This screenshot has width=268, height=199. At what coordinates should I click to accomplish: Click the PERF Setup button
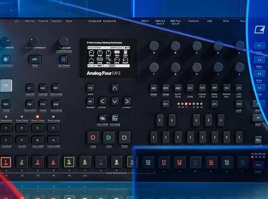(x=6, y=104)
